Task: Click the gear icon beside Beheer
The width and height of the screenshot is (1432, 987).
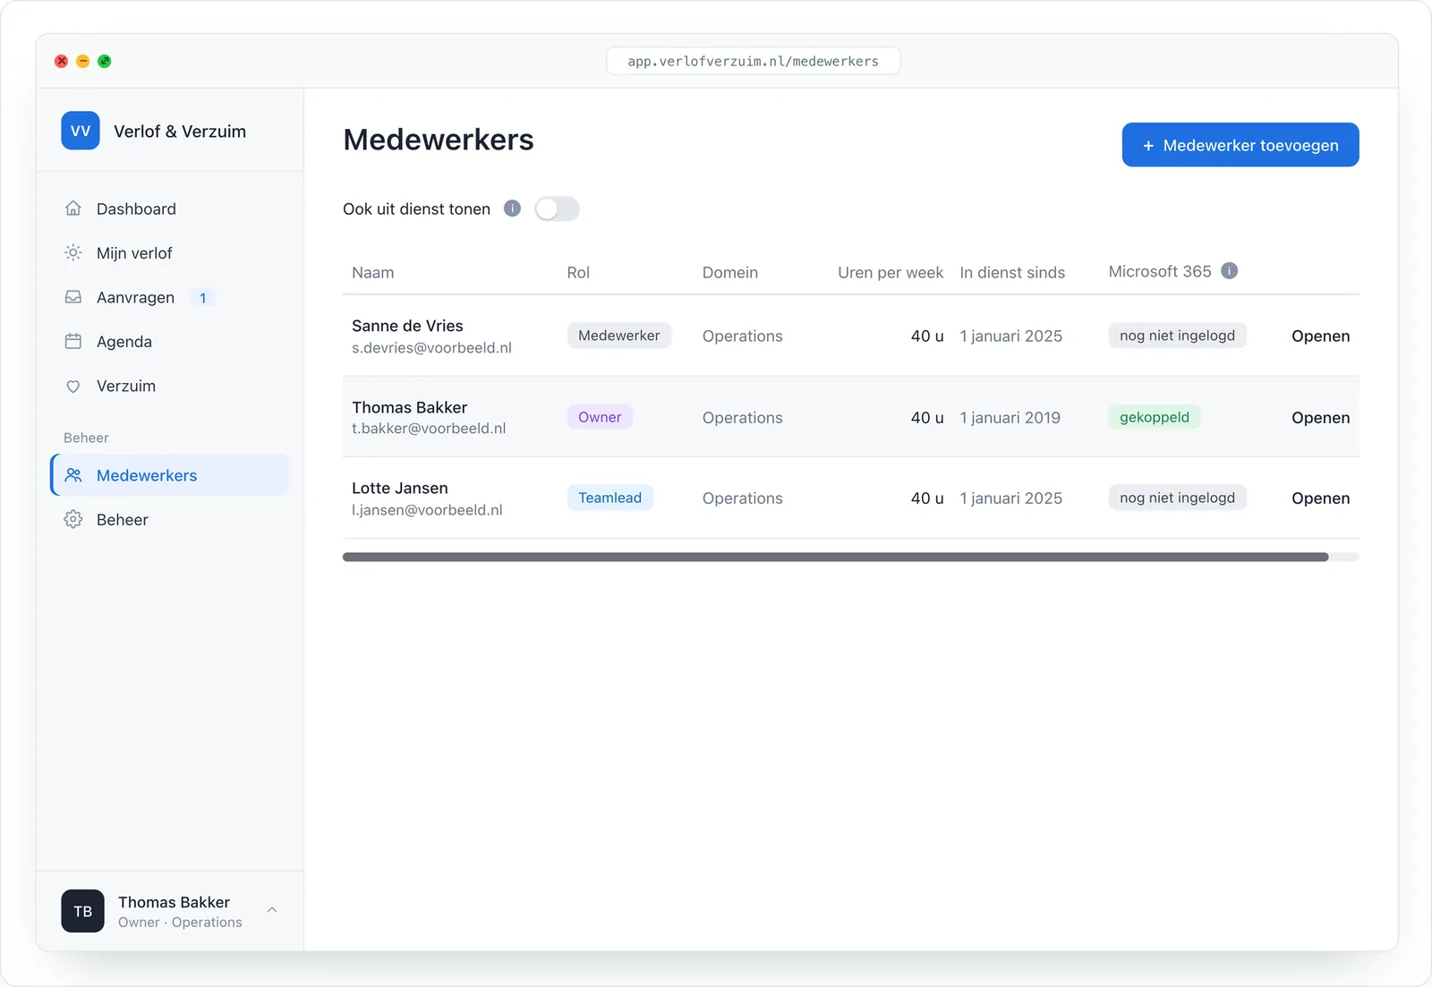Action: coord(73,520)
